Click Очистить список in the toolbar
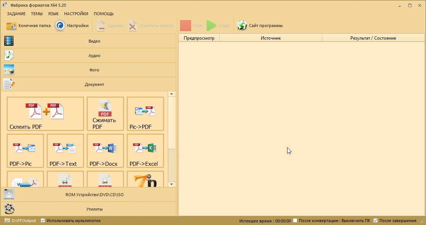The width and height of the screenshot is (426, 225). point(151,26)
